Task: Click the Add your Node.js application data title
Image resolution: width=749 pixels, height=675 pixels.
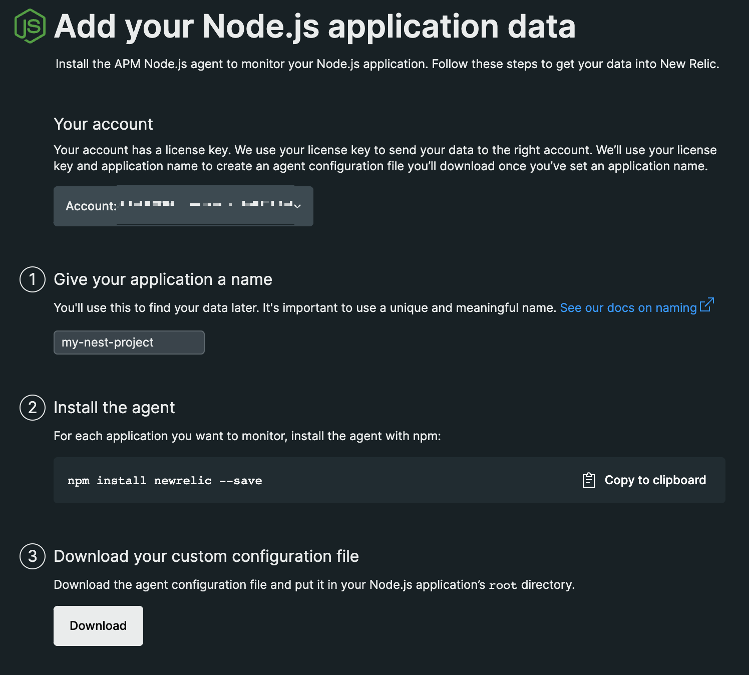Action: tap(315, 26)
